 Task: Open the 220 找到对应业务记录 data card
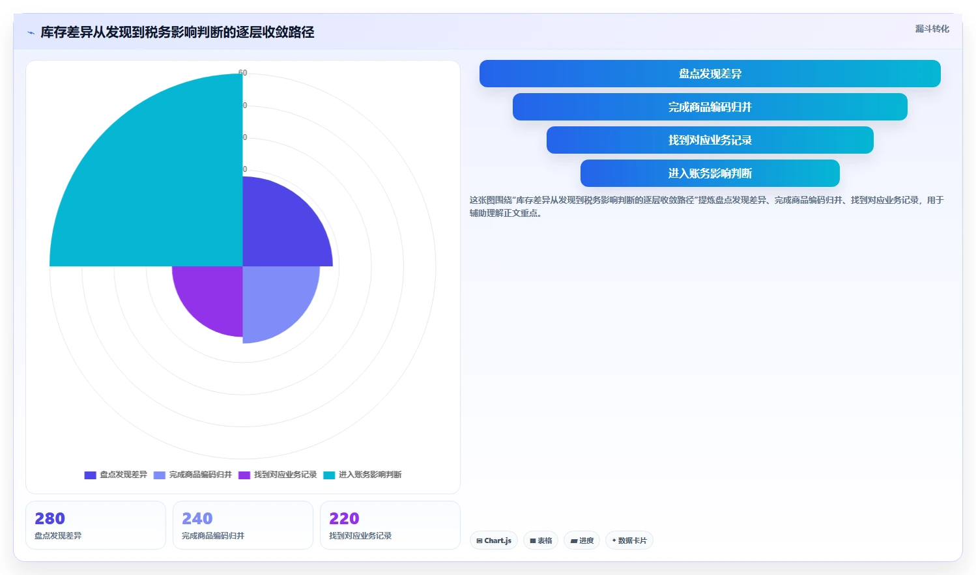(390, 525)
